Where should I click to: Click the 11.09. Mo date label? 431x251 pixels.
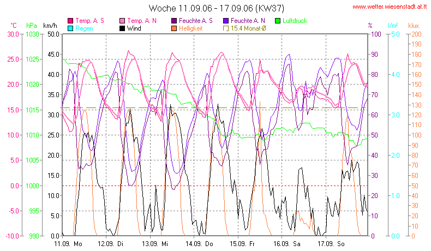coord(68,243)
